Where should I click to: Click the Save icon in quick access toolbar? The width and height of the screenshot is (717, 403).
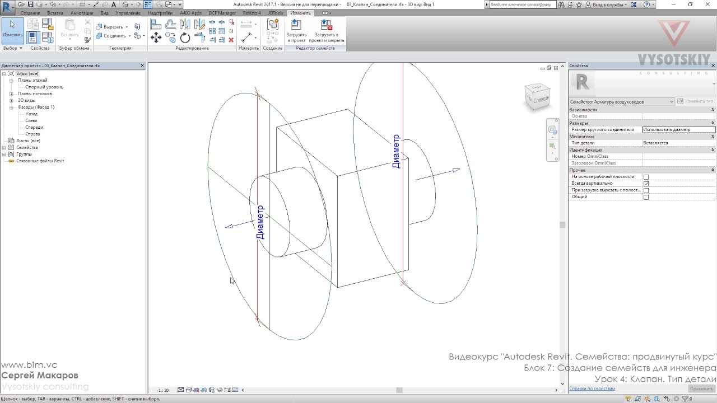coord(30,4)
